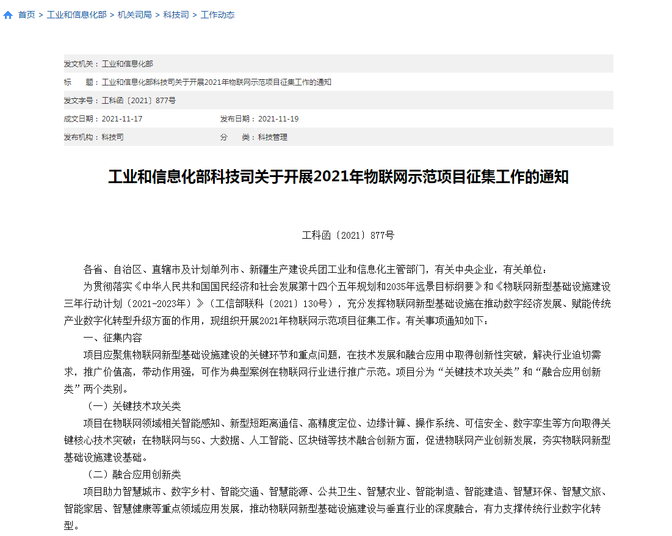Select the 发文机关 value 工业和信息化部
The width and height of the screenshot is (672, 536).
pos(128,64)
